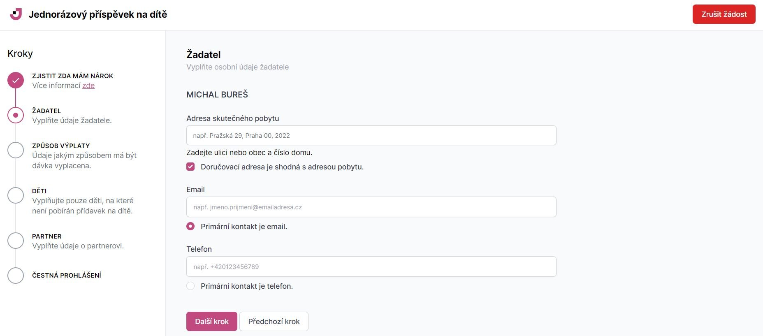Open the ZPŮSOB VÝPLATY step label
This screenshot has width=763, height=336.
coord(61,146)
